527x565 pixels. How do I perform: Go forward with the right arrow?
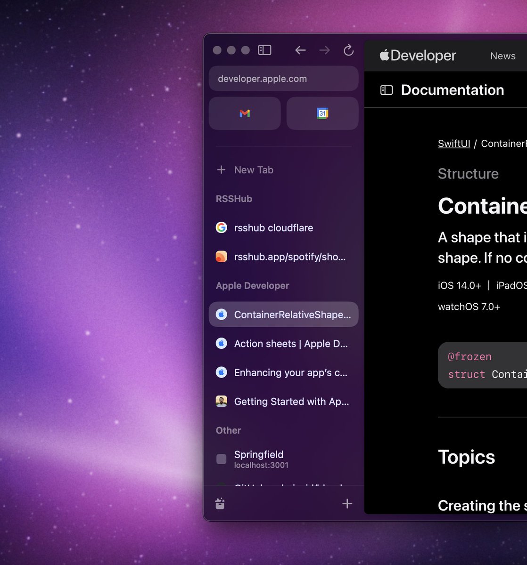[x=324, y=50]
